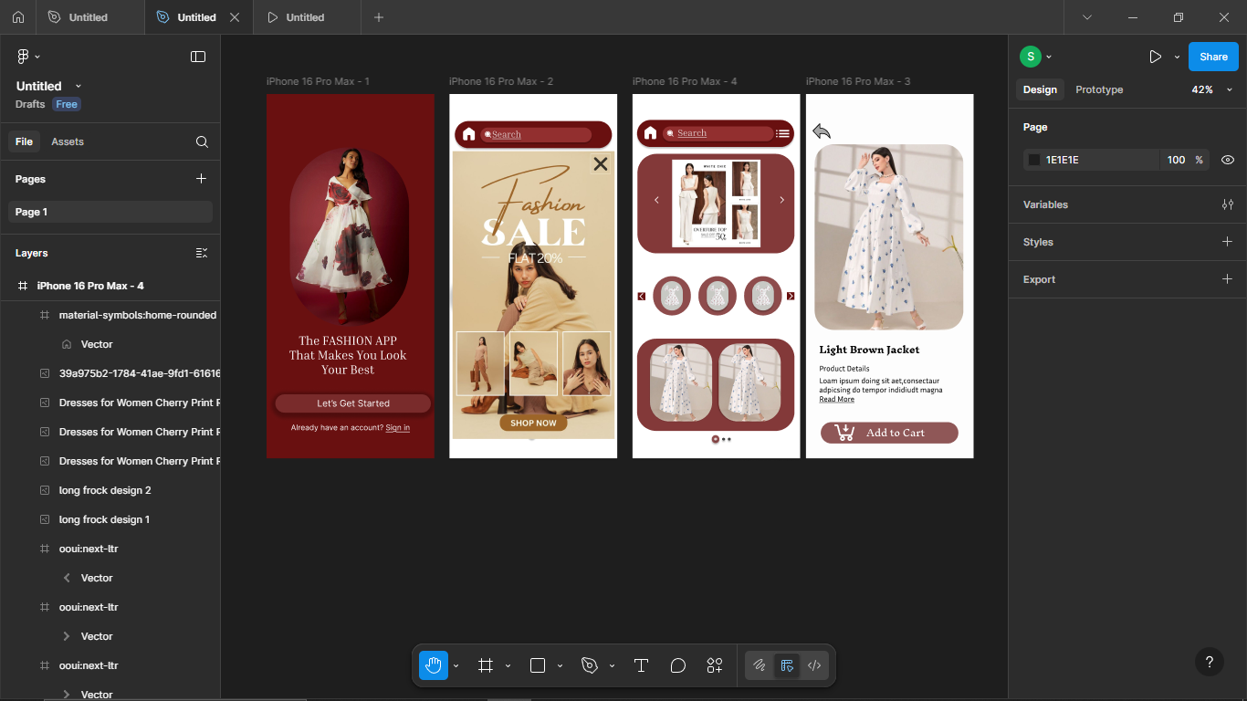The width and height of the screenshot is (1247, 701).
Task: Click the back arrow in product screen
Action: (x=822, y=131)
